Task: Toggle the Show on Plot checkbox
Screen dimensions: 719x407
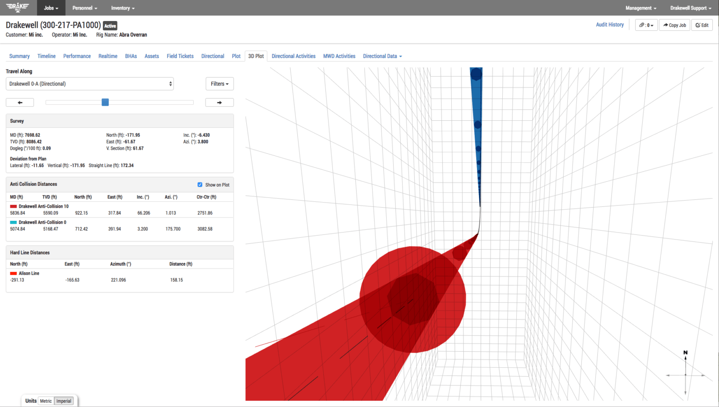Action: pyautogui.click(x=200, y=185)
